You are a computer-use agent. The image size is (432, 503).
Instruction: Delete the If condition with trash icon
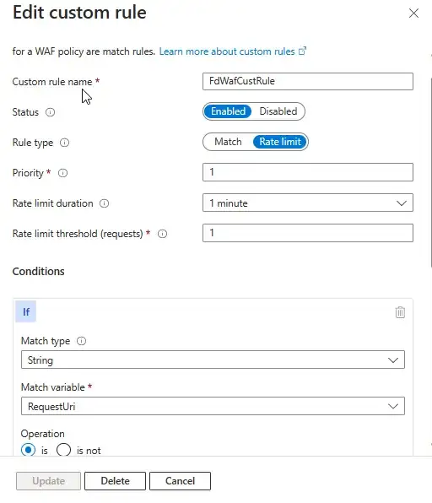coord(400,312)
